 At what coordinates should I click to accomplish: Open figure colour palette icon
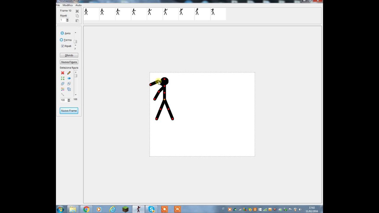(62, 89)
